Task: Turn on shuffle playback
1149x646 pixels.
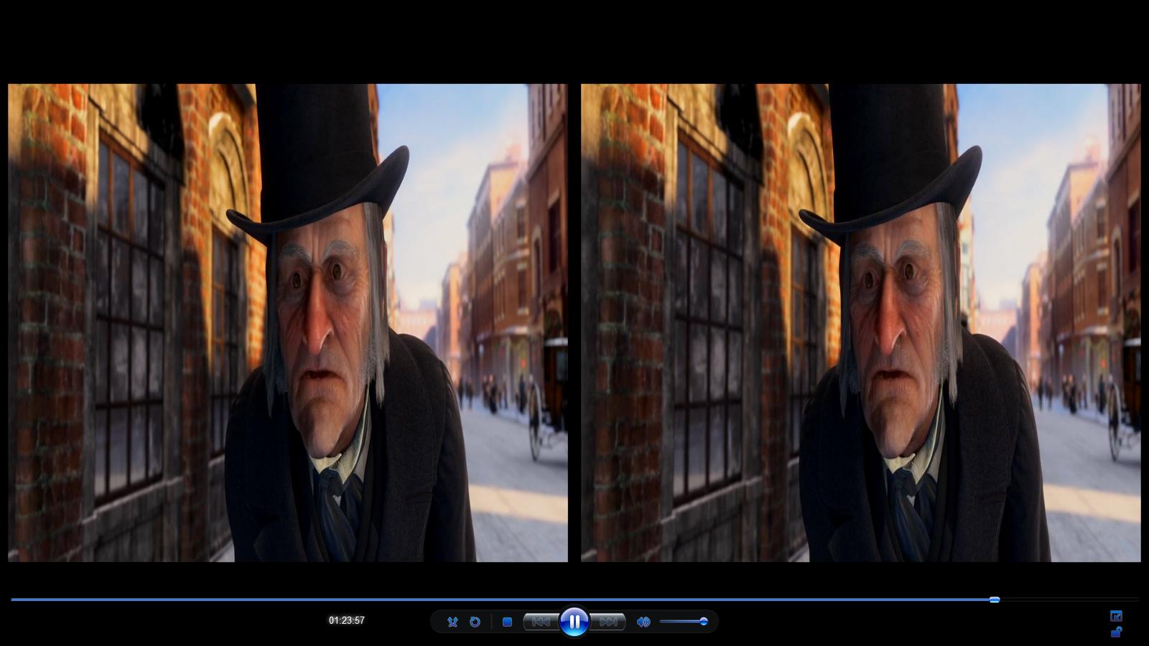Action: click(452, 622)
